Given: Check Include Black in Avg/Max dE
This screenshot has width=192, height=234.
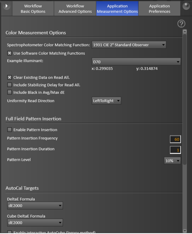Looking at the screenshot, I should click(x=10, y=92).
